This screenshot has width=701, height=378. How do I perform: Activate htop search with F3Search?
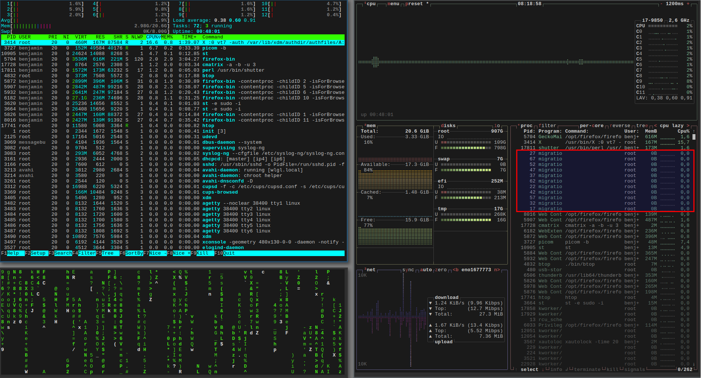click(x=60, y=253)
